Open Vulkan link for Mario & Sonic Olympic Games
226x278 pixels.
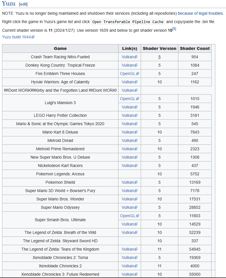click(x=129, y=124)
